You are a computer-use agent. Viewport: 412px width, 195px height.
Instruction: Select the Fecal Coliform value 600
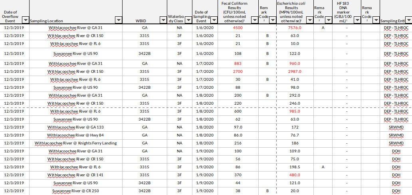[x=238, y=111]
